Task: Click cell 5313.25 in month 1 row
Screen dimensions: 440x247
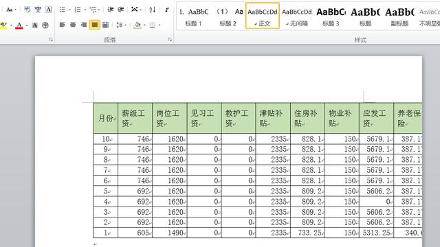Action: point(376,233)
